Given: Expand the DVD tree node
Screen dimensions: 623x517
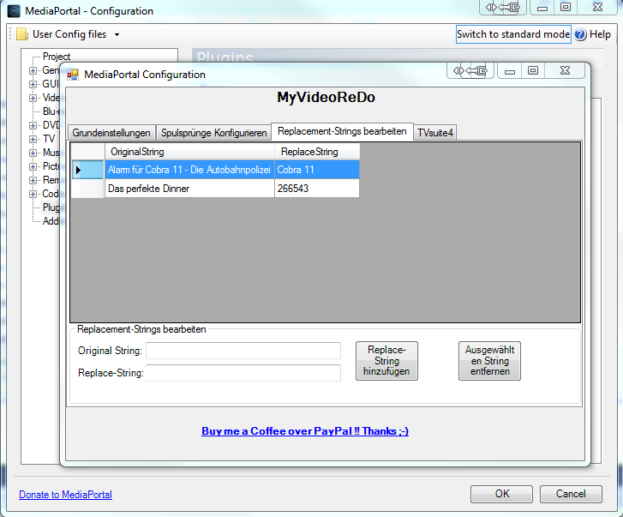Looking at the screenshot, I should point(33,125).
